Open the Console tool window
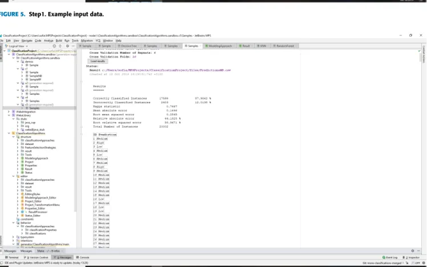This screenshot has height=267, width=427. click(x=83, y=257)
